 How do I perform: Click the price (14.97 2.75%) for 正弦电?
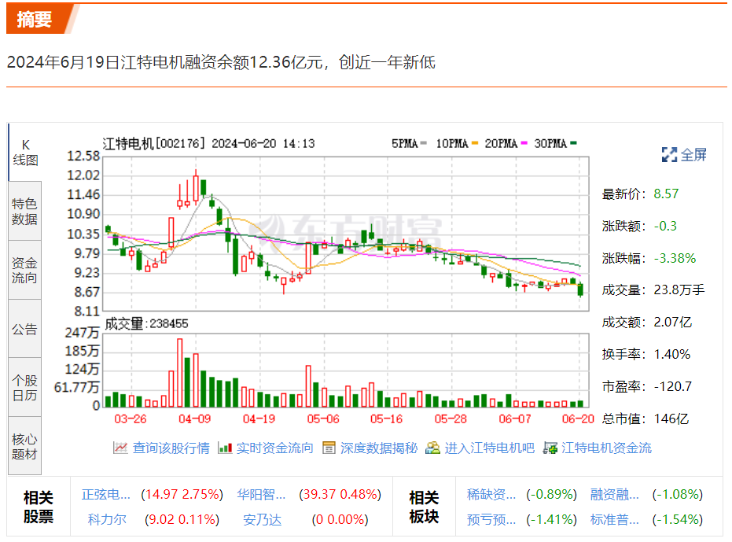coord(182,494)
